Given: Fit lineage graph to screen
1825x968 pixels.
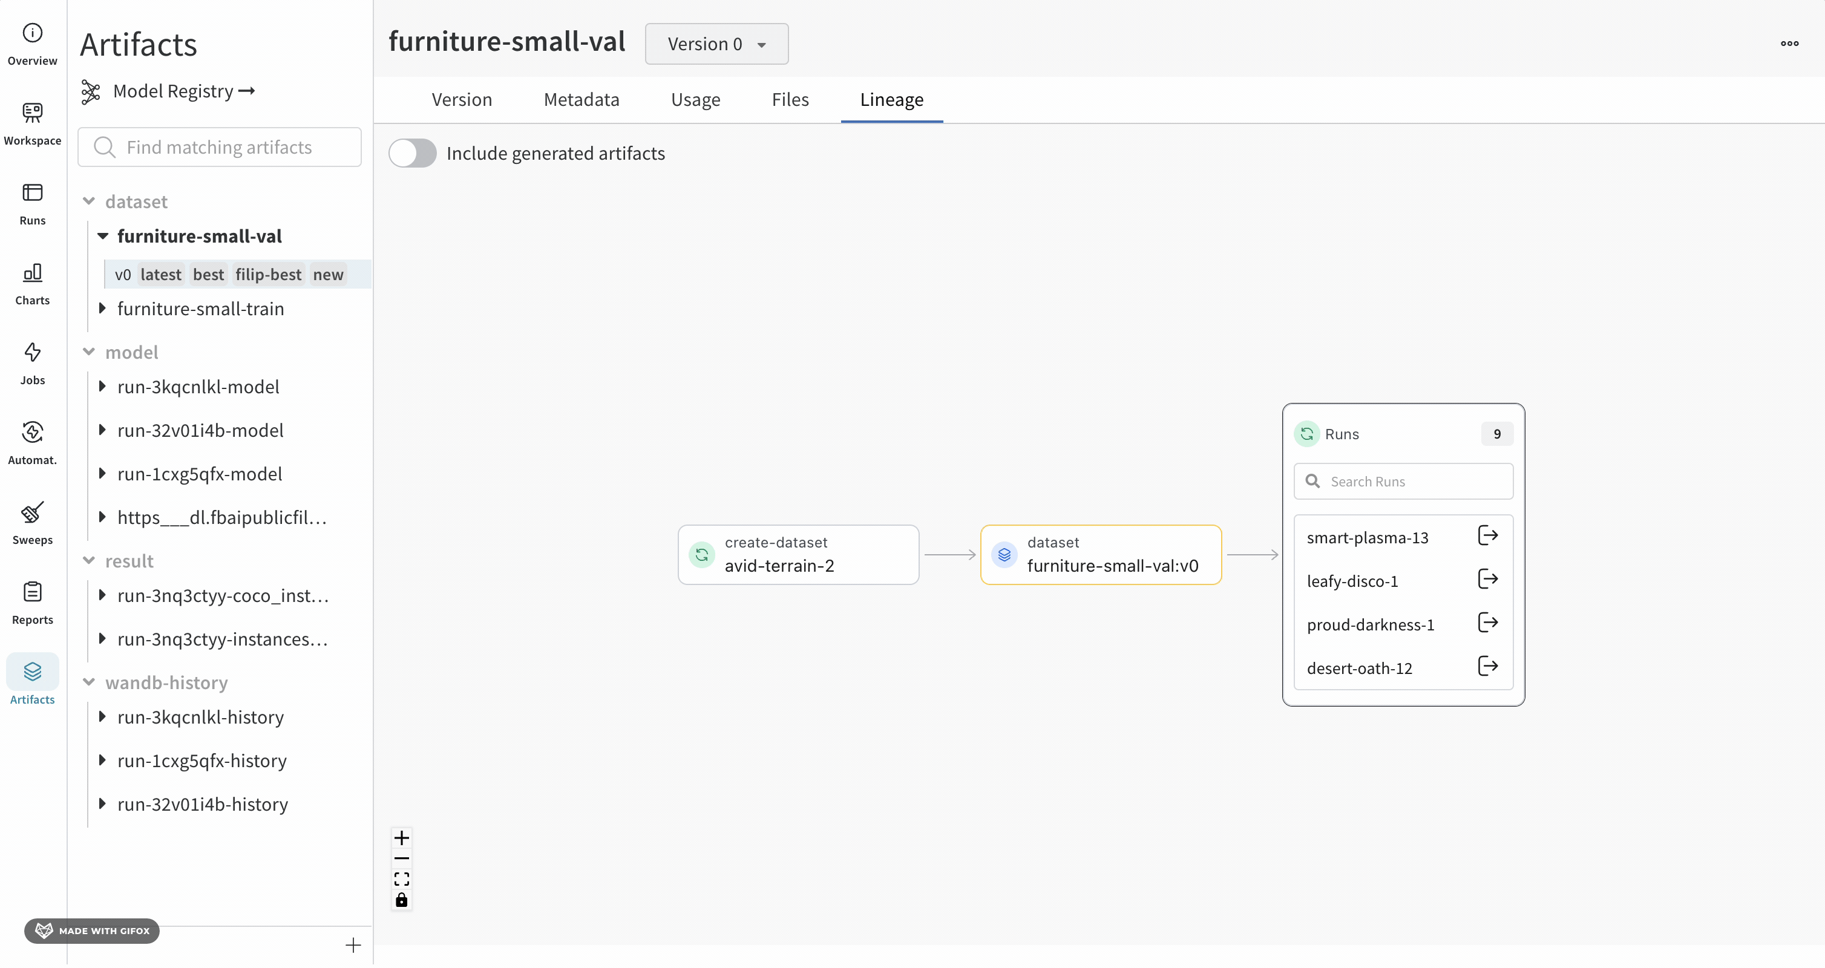Looking at the screenshot, I should click(x=401, y=879).
